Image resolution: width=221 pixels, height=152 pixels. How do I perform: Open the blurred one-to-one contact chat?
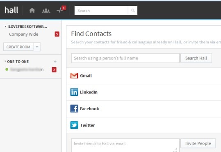[27, 70]
